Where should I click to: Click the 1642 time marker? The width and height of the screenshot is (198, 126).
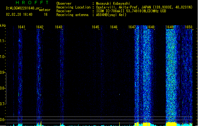pos(40,27)
